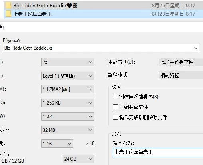The image size is (203, 165).
Task: Click the GB / 32 GB memory text
Action: [x=12, y=161]
